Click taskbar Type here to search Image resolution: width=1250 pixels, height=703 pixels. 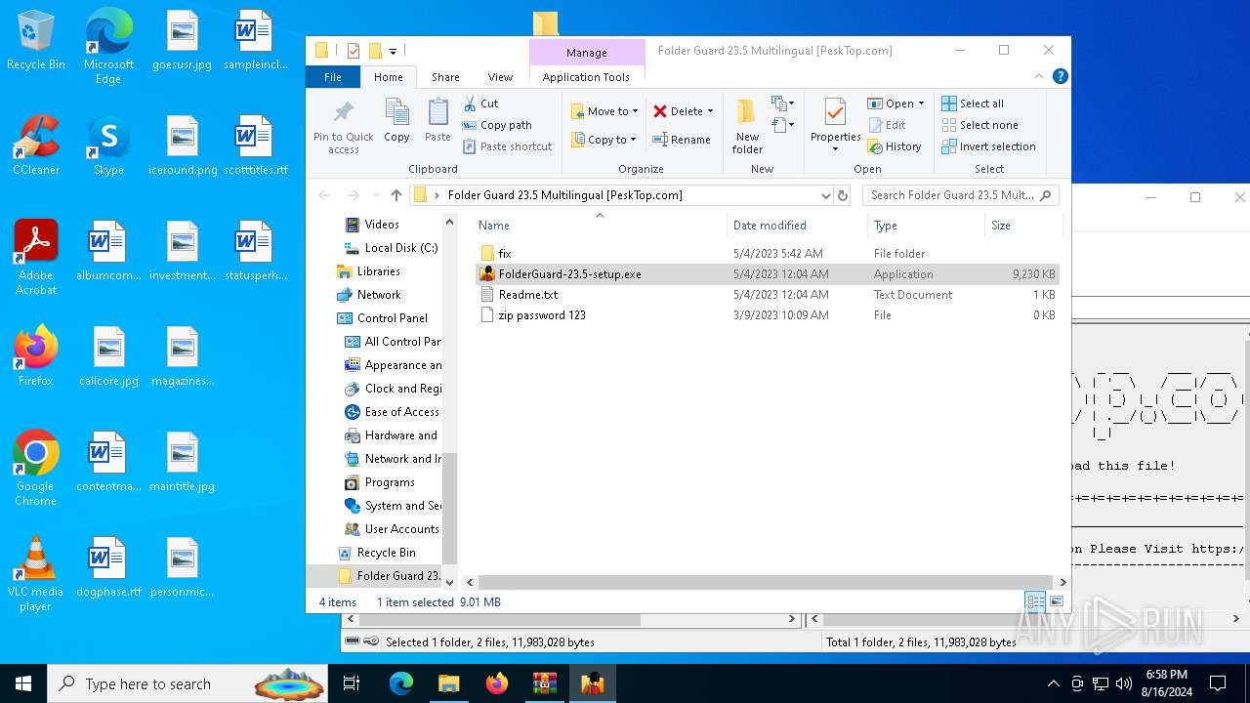[187, 683]
